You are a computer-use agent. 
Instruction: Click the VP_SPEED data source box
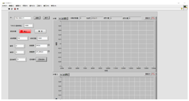tap(41, 52)
